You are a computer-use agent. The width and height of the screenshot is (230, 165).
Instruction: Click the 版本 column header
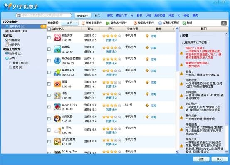click(x=90, y=29)
